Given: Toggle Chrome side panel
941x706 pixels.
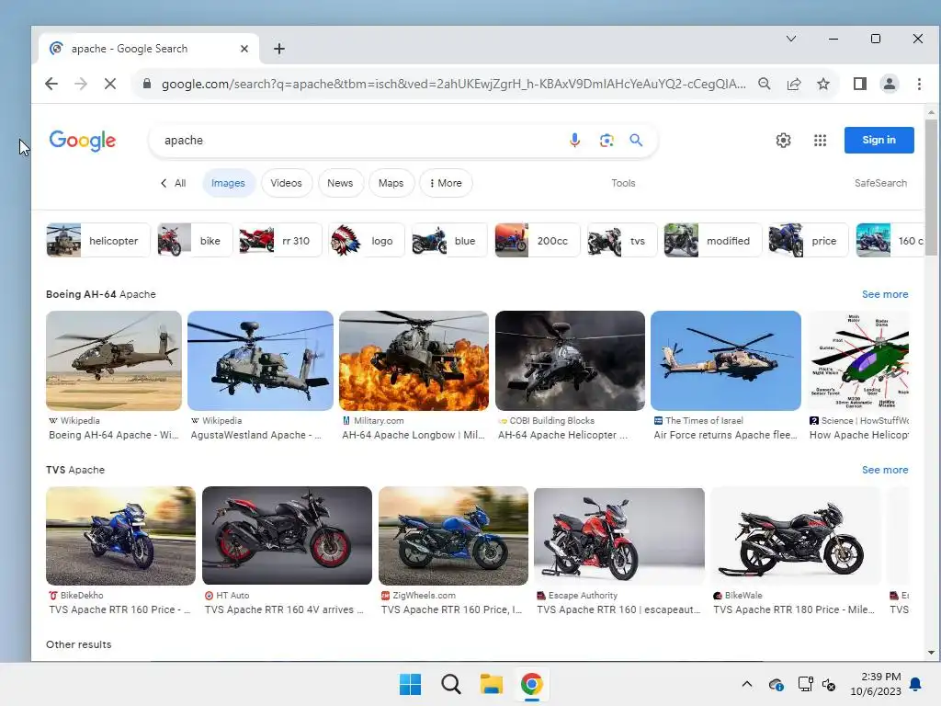Looking at the screenshot, I should 859,84.
